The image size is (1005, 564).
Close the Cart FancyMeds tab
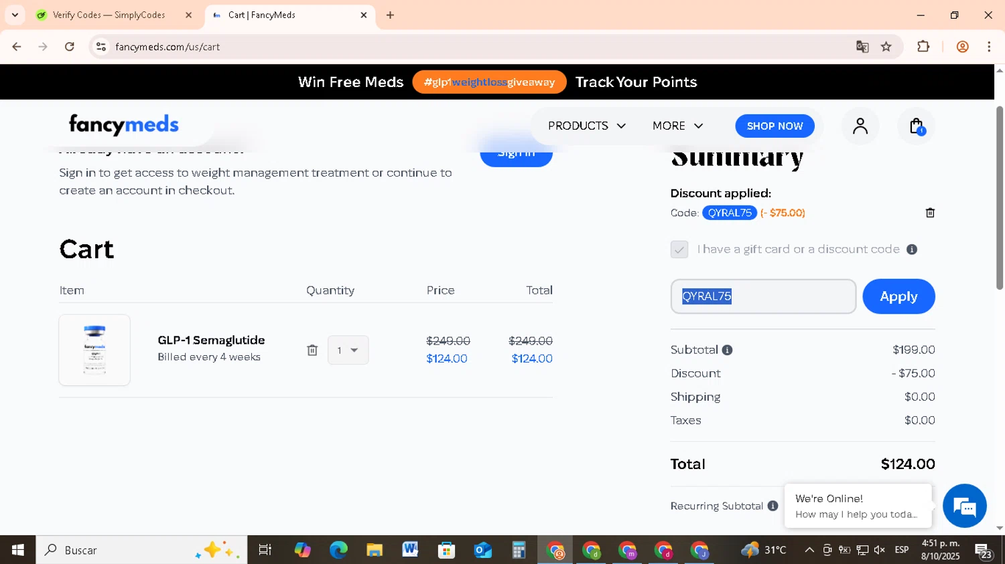point(364,15)
